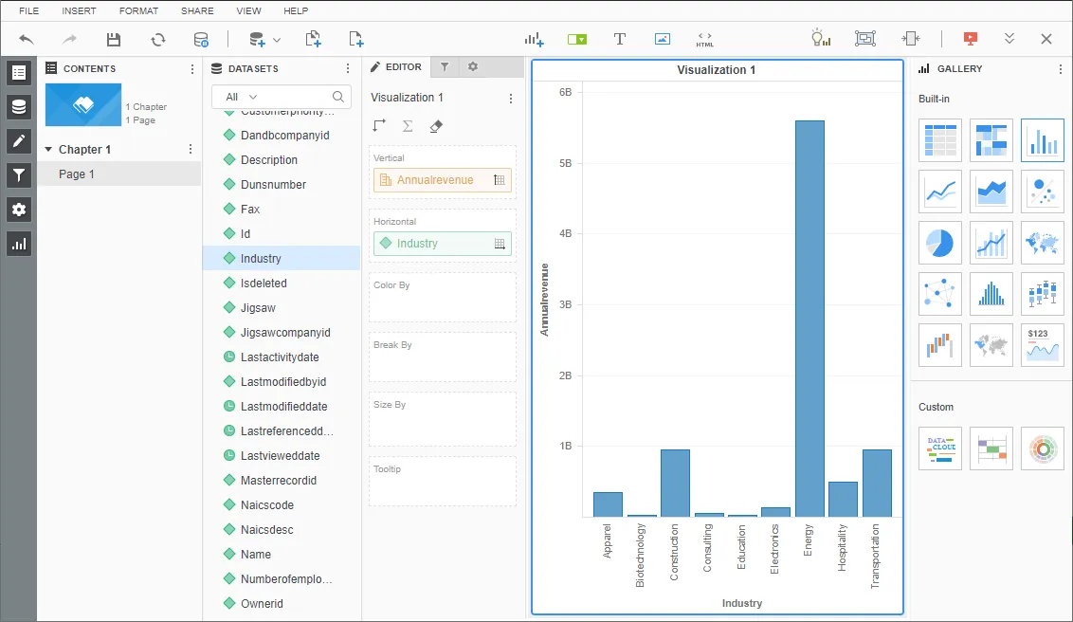Insert a Text box from toolbar
1073x622 pixels.
619,39
